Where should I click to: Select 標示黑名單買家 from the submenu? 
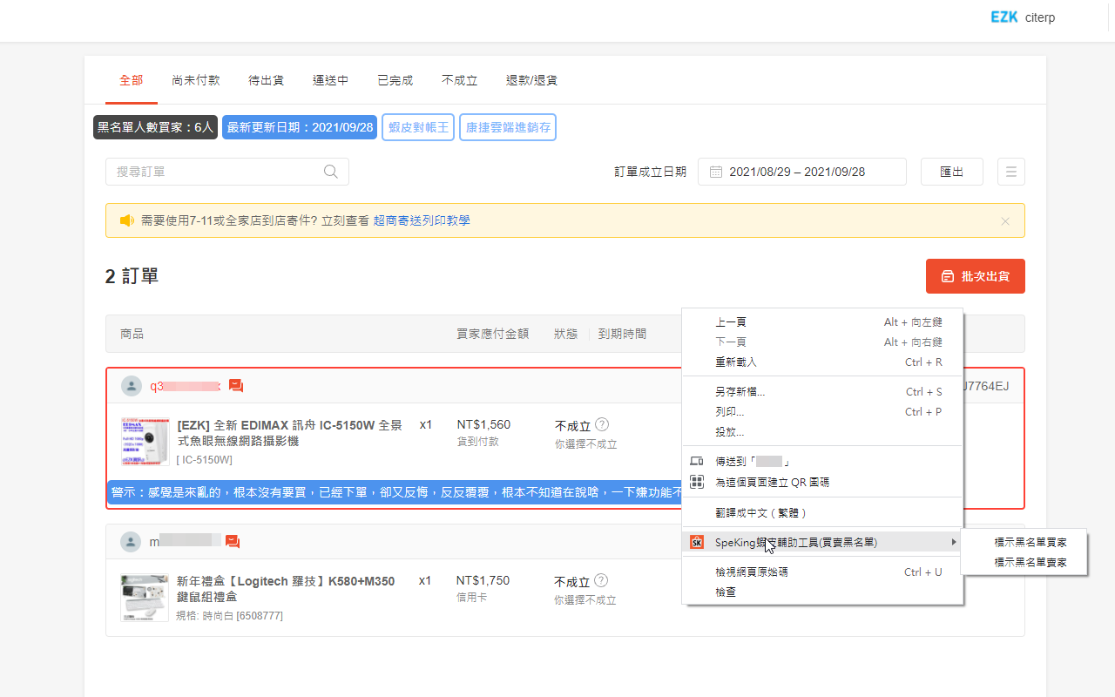click(x=1030, y=542)
